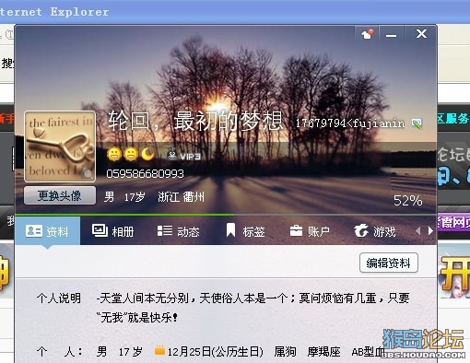Click the 更换头像 change avatar button

pos(60,195)
